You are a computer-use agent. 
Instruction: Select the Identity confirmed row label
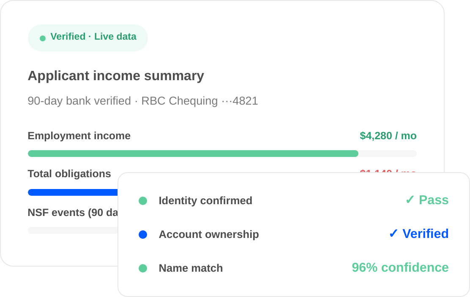[205, 201]
